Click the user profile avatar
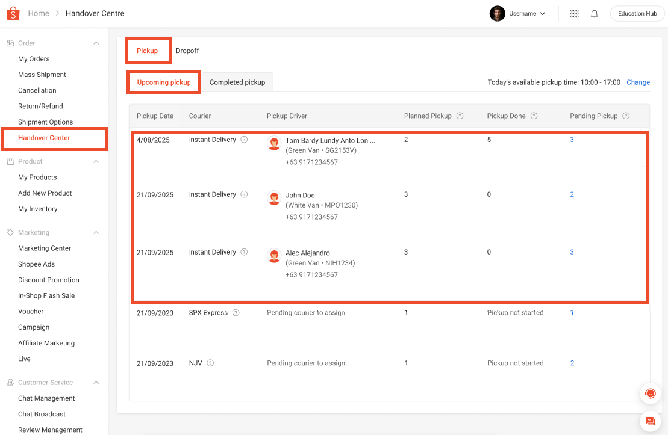Viewport: 668px width, 435px height. (x=497, y=14)
